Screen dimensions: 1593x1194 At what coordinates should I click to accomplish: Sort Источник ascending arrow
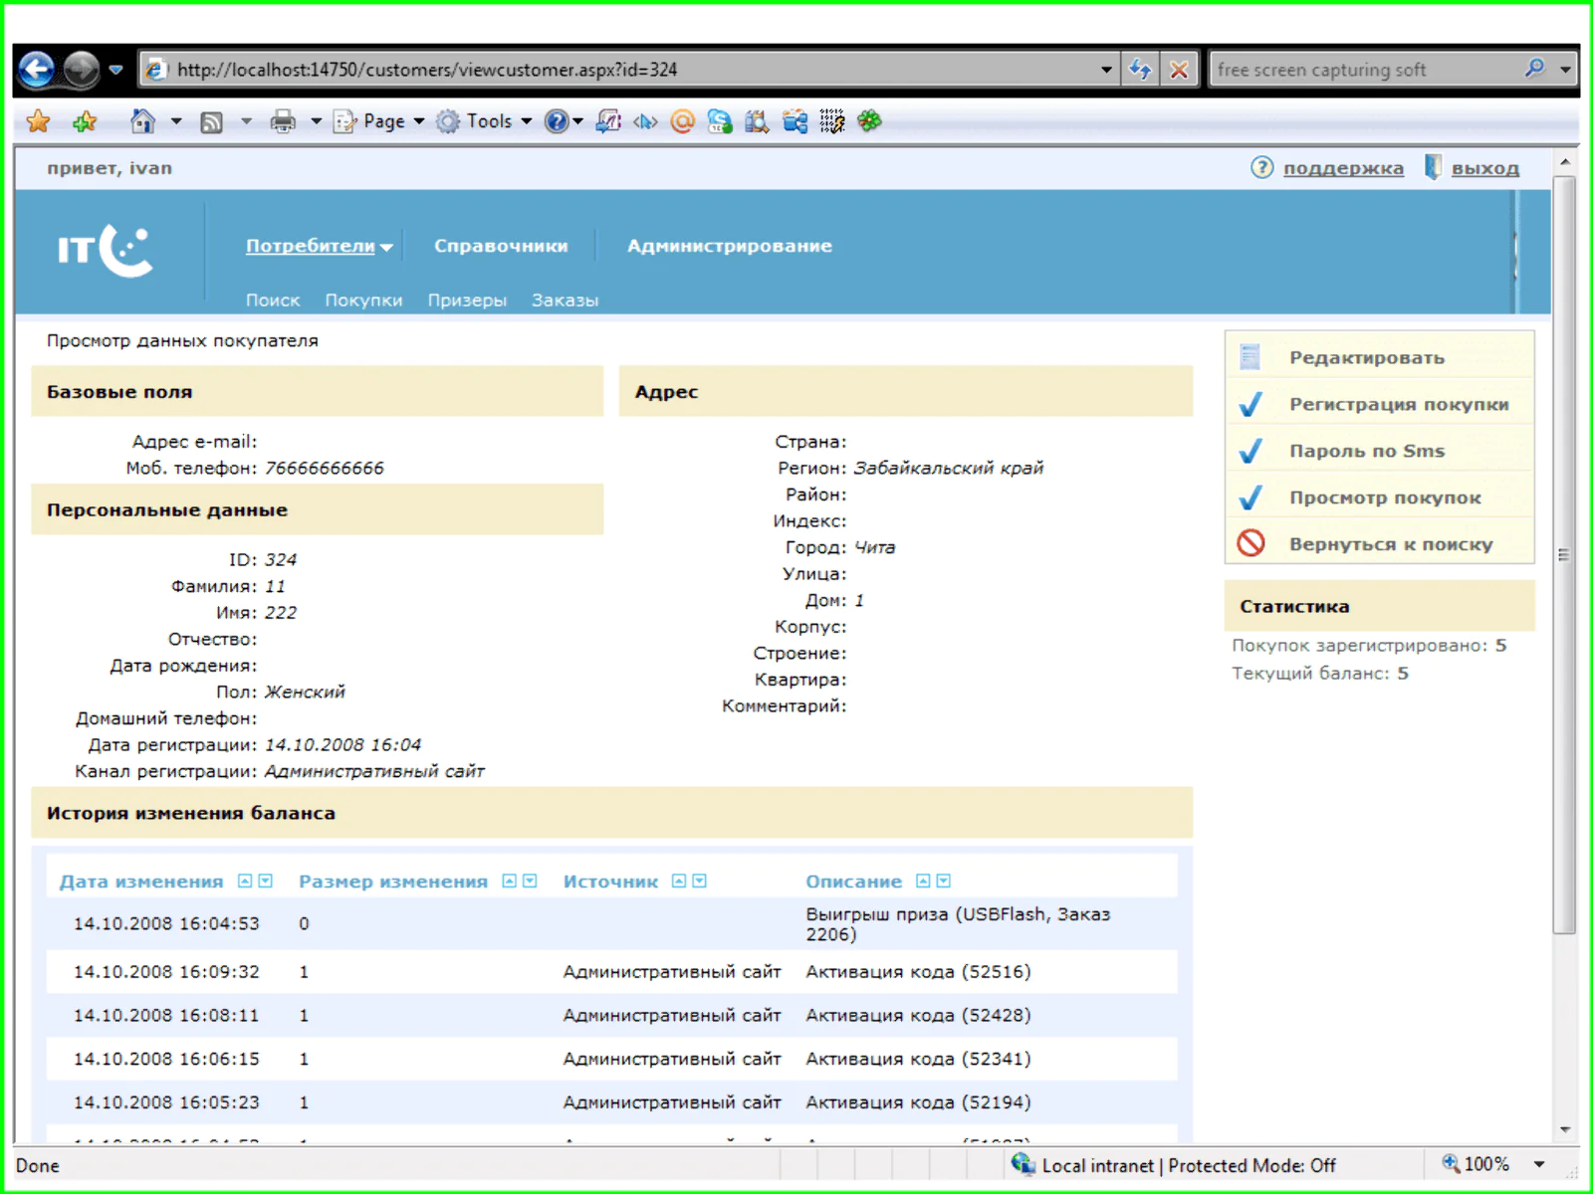click(679, 882)
